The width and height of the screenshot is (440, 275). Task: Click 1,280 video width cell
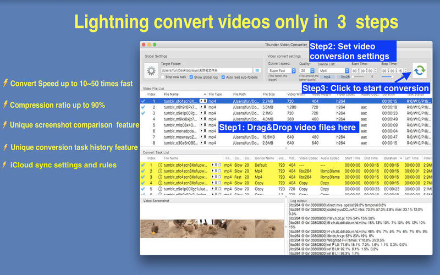[291, 107]
